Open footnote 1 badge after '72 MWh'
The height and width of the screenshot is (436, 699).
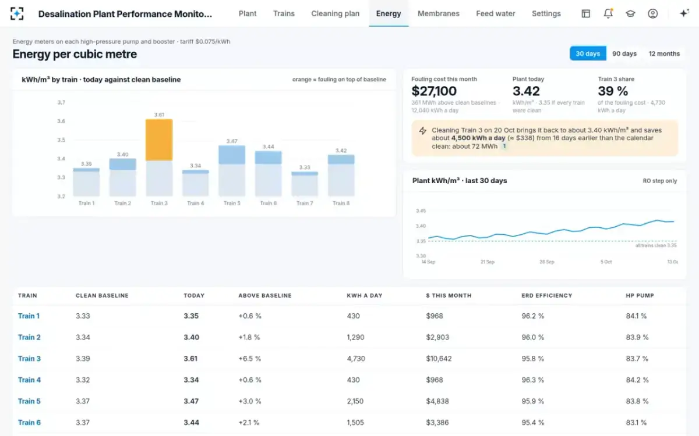point(504,146)
